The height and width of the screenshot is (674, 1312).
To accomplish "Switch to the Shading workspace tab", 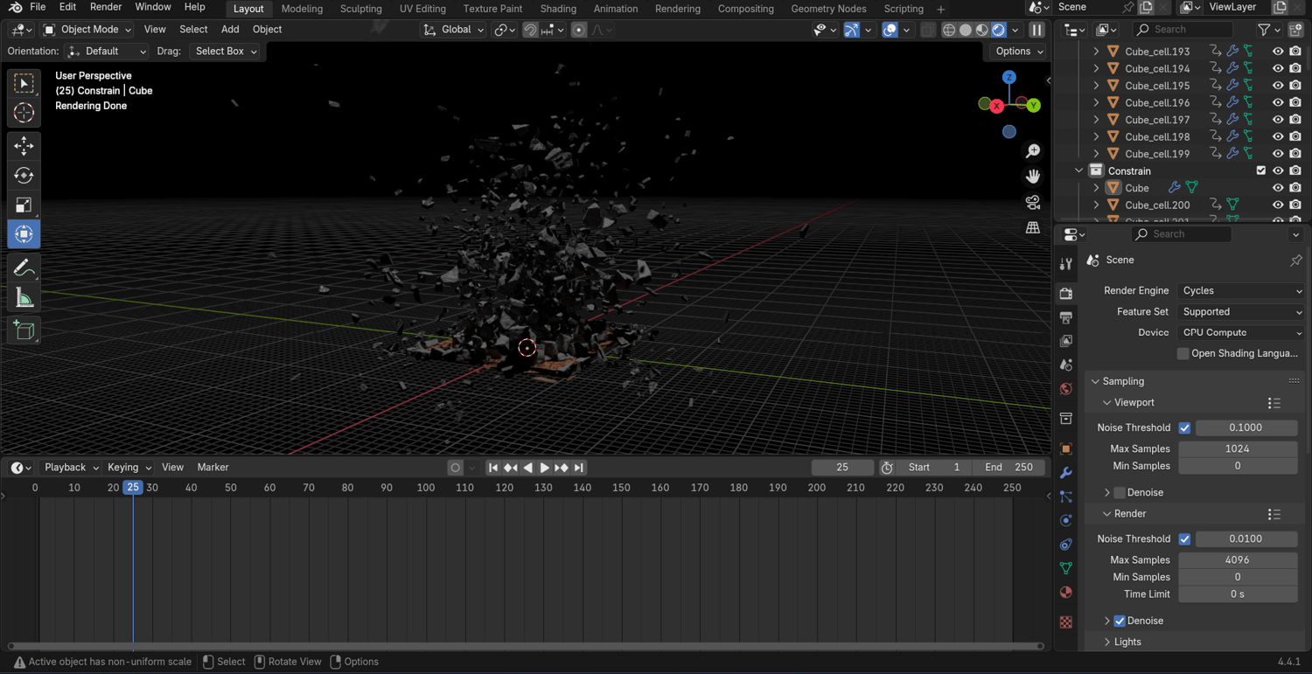I will (557, 9).
